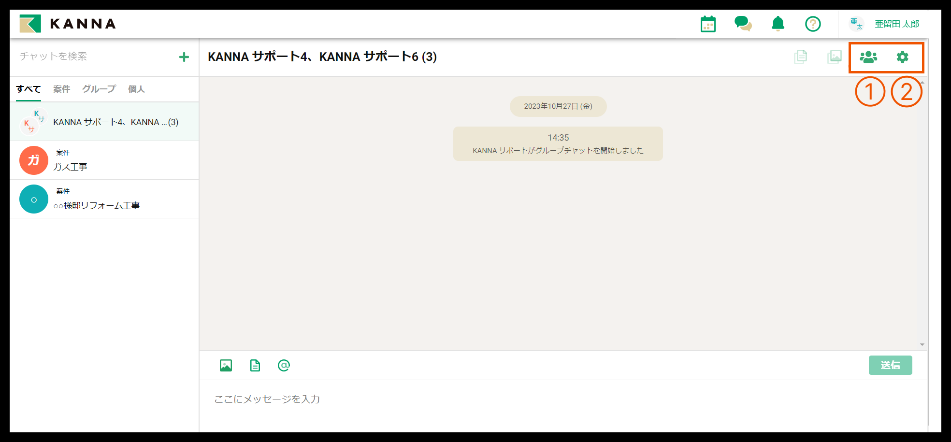Switch to the 案件 tab
The width and height of the screenshot is (951, 442).
pyautogui.click(x=61, y=89)
